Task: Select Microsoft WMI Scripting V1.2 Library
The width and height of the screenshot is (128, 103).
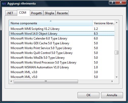Action: (62, 29)
